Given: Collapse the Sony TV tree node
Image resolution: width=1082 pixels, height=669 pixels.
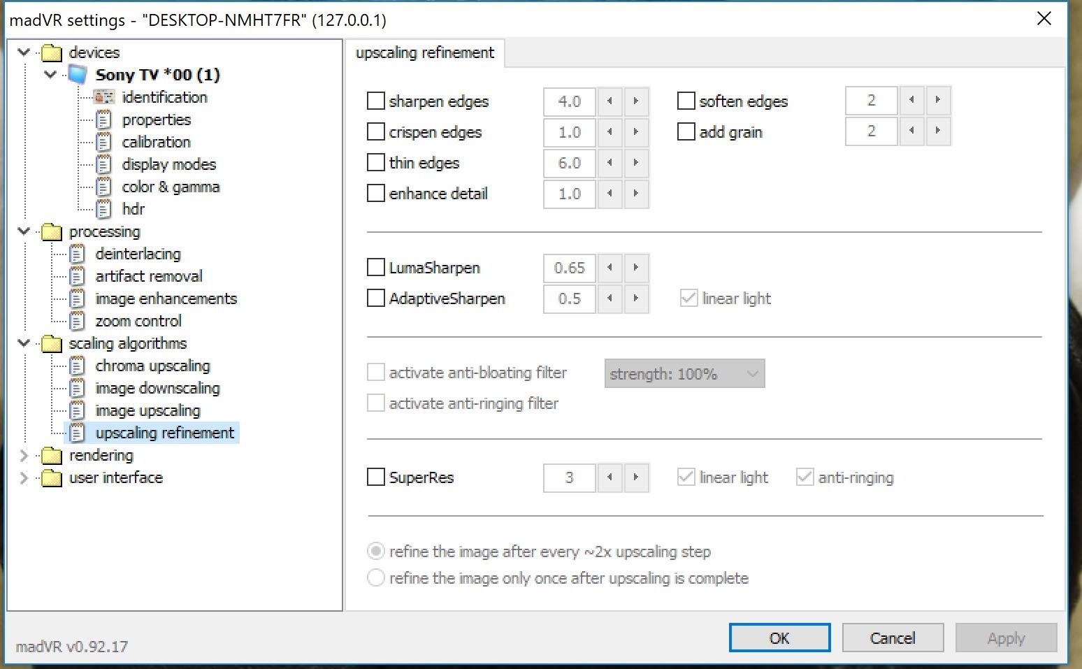Looking at the screenshot, I should coord(50,74).
